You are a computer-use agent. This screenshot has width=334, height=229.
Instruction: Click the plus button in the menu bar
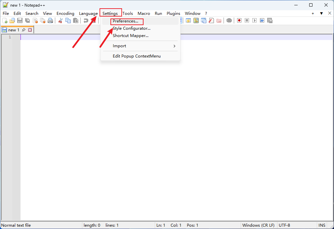313,14
